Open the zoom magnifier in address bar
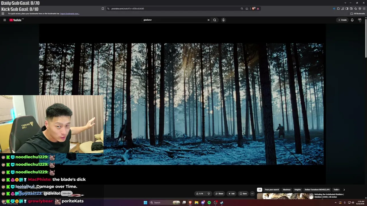The width and height of the screenshot is (367, 206). click(242, 9)
